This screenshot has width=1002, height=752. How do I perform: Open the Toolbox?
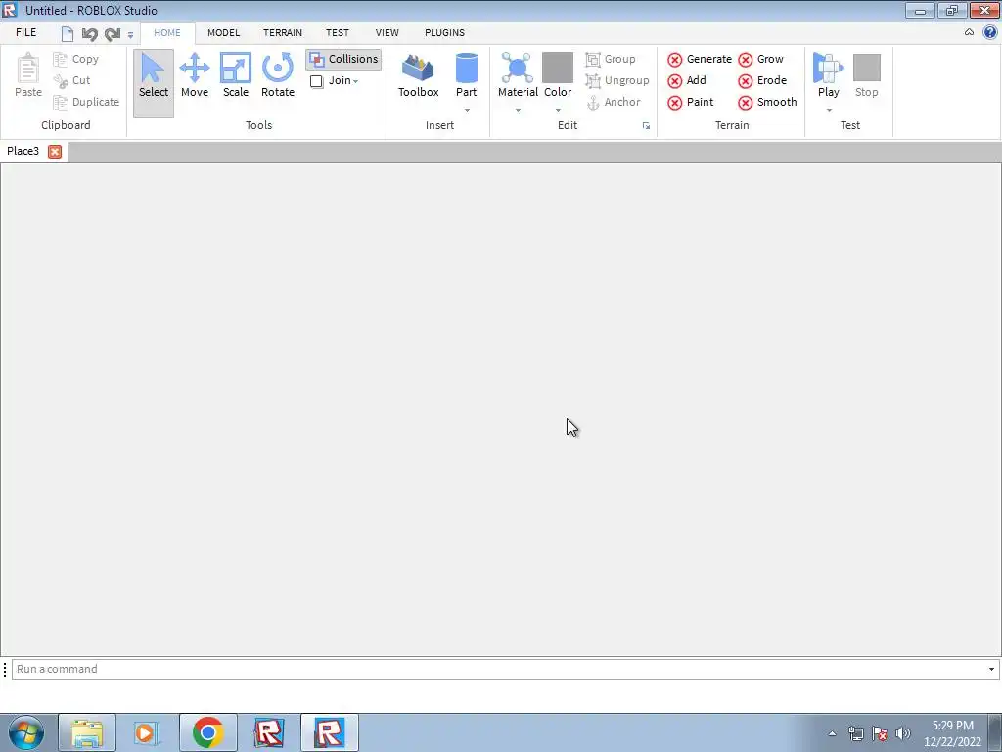point(418,75)
